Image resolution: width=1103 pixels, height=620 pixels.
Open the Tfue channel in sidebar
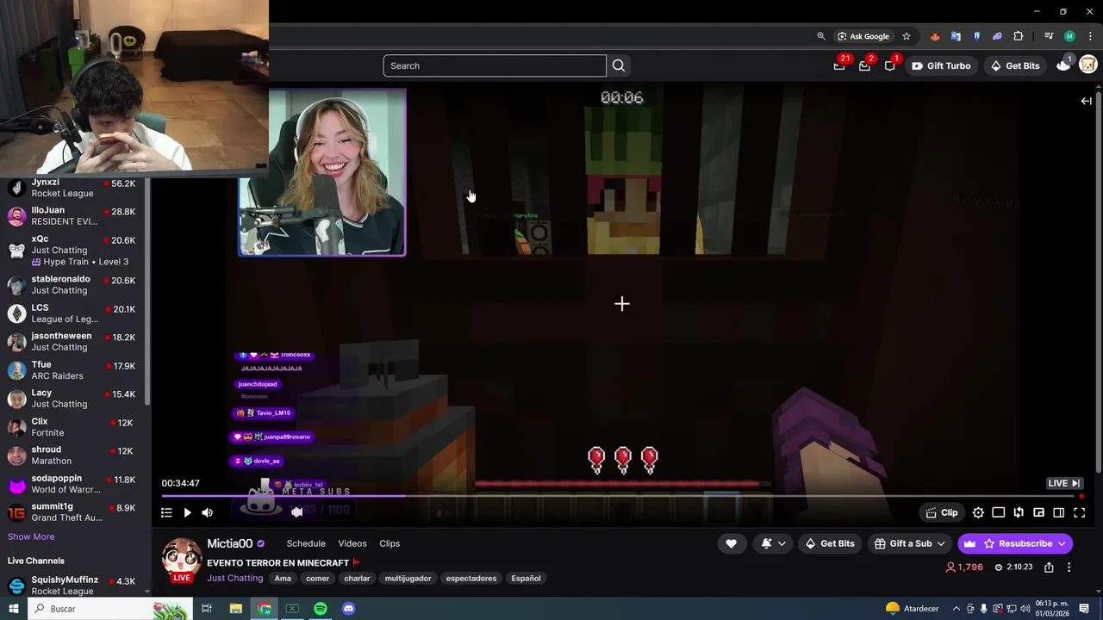[75, 370]
